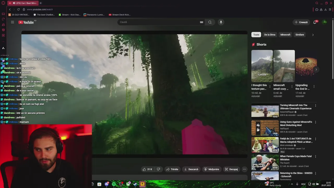
Task: Open The best ChatBot bookmark
Action: (x=44, y=15)
